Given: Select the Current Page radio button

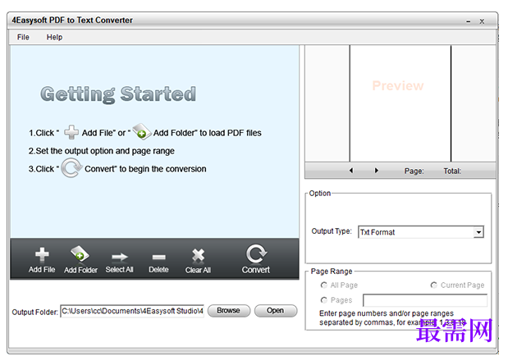Looking at the screenshot, I should click(433, 285).
